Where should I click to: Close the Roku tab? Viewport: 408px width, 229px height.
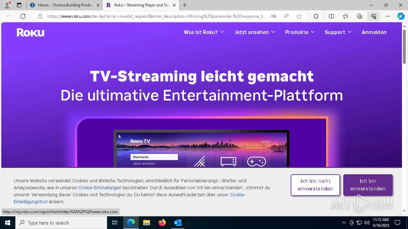click(174, 5)
